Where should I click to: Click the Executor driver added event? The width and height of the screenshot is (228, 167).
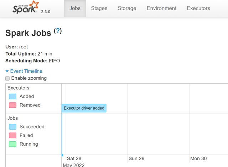point(84,108)
